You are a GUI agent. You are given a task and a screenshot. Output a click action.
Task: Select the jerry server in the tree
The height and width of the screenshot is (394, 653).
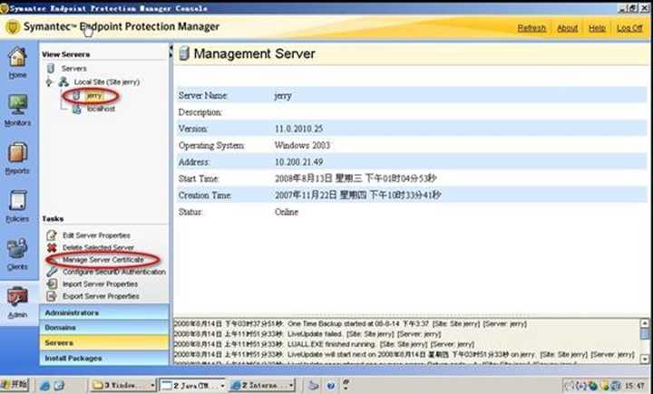94,96
